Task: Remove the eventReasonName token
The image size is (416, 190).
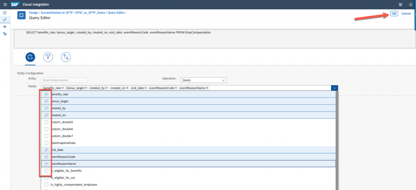Action: tap(207, 88)
